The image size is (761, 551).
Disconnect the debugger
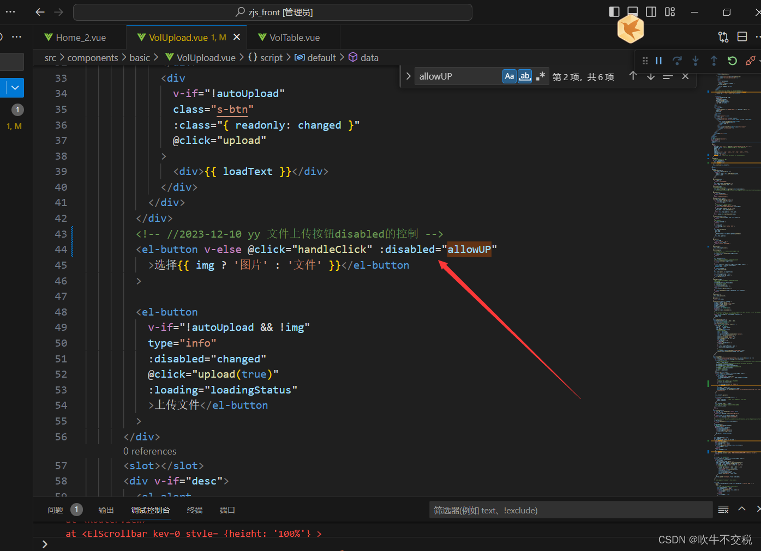point(750,60)
